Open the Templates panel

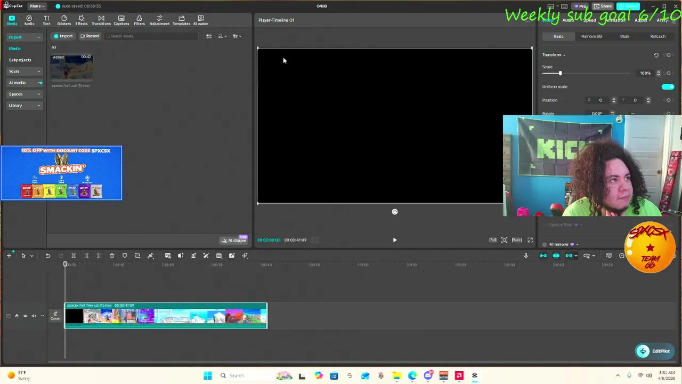pos(182,20)
